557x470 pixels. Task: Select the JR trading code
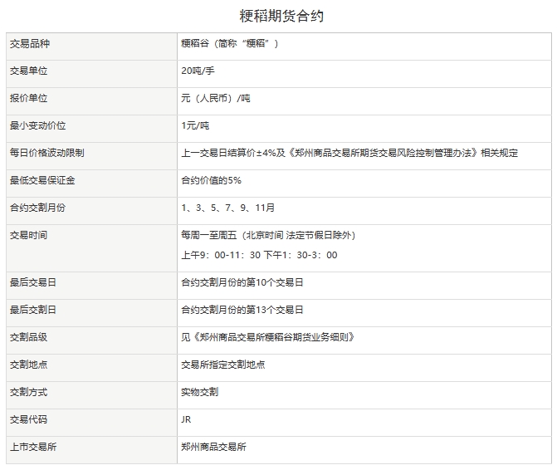pyautogui.click(x=186, y=419)
